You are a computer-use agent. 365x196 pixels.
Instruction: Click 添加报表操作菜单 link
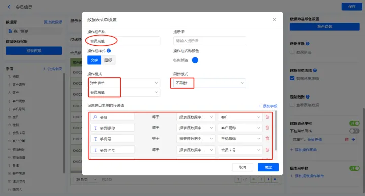tap(307, 176)
